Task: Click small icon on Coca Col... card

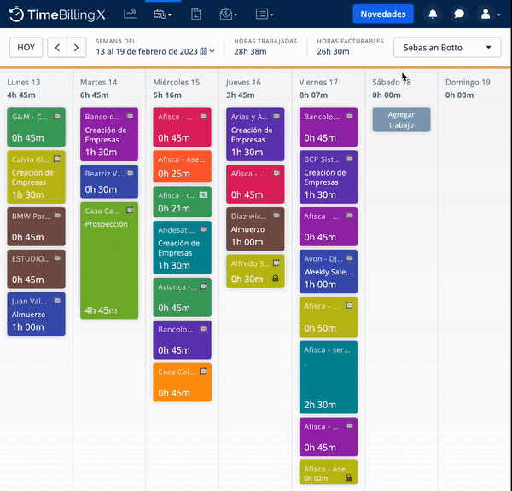Action: tap(203, 372)
